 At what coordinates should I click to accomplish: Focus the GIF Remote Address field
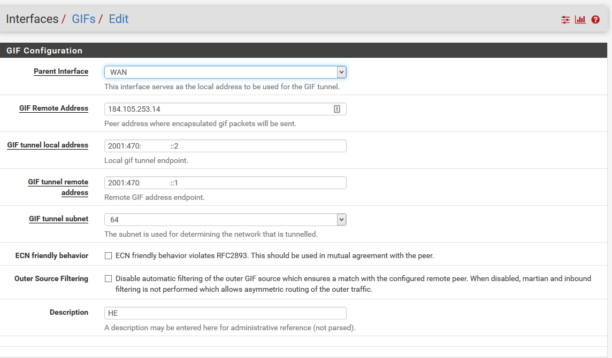(x=219, y=109)
